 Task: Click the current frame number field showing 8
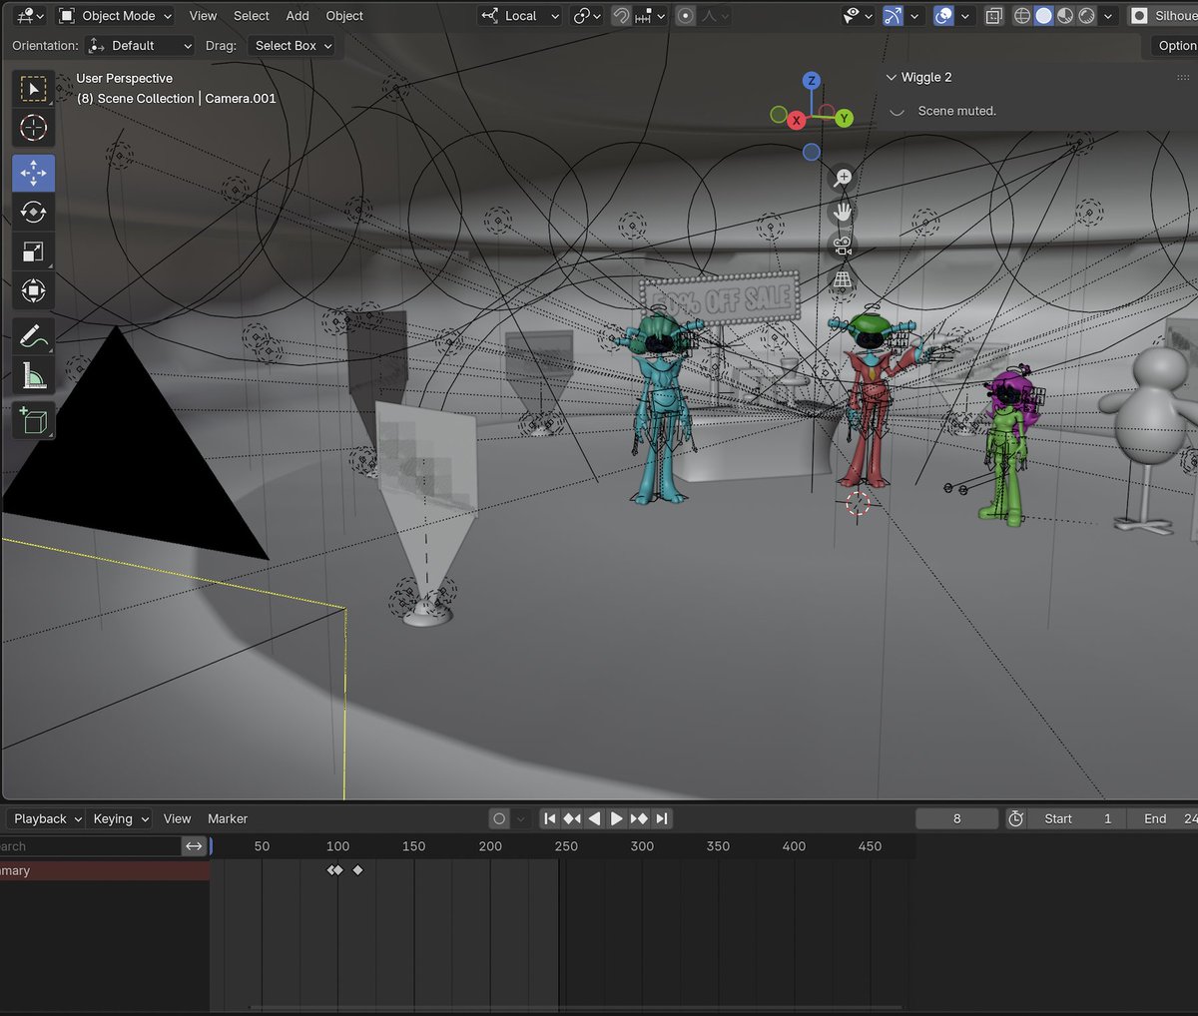[x=956, y=818]
